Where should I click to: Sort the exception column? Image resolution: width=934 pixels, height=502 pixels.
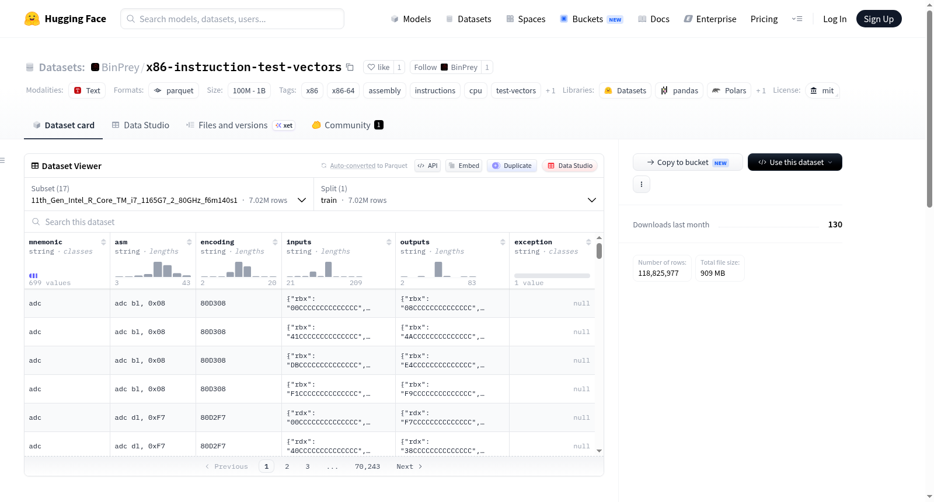(588, 242)
